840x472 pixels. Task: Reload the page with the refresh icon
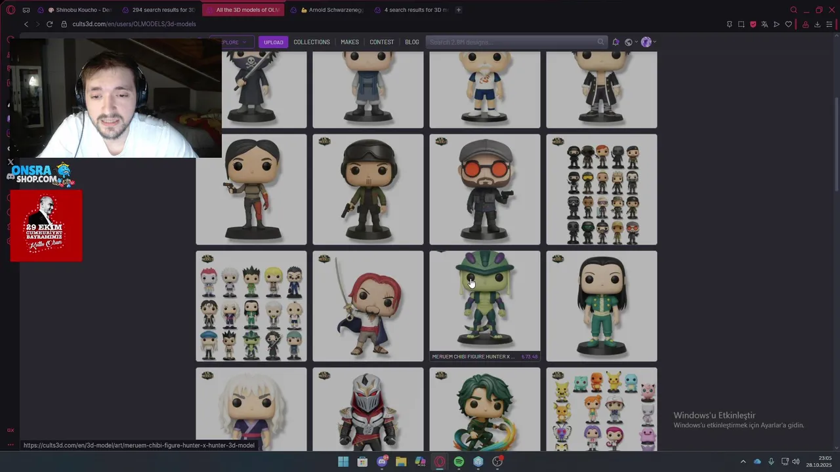49,24
